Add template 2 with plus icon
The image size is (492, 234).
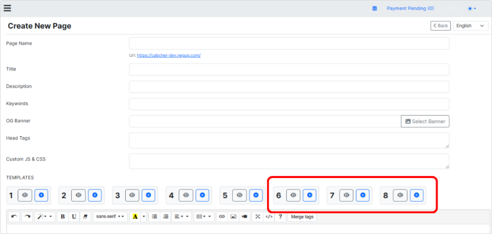point(95,195)
